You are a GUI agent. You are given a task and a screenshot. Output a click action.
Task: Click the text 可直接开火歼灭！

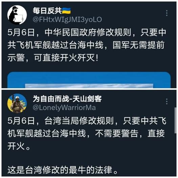click(x=66, y=58)
